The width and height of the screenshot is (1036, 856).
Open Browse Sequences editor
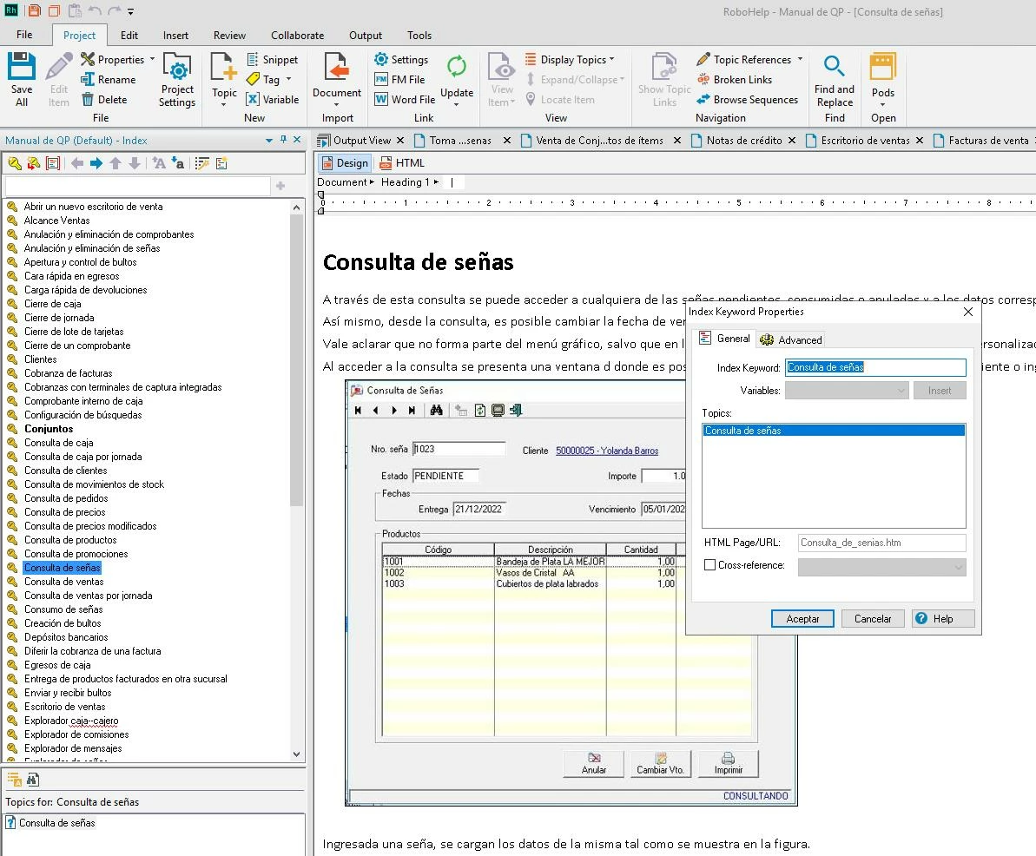tap(748, 99)
